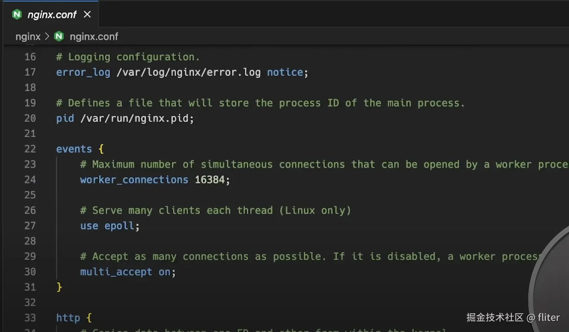Open the nginx folder breadcrumb
This screenshot has width=569, height=332.
(x=28, y=36)
